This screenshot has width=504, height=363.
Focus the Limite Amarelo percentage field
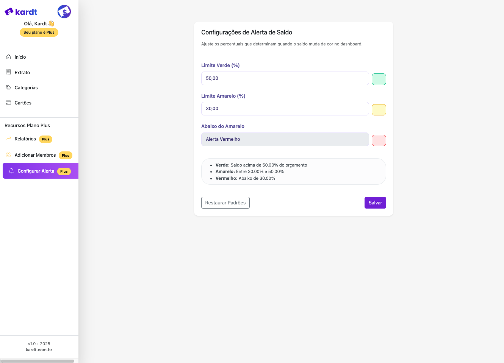point(285,109)
